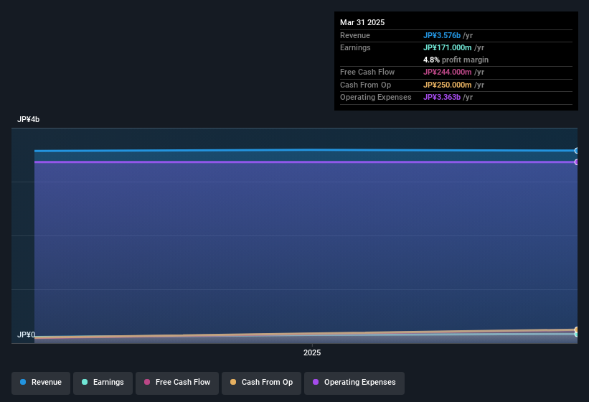589x402 pixels.
Task: Click the Revenue label in tooltip
Action: tap(355, 35)
